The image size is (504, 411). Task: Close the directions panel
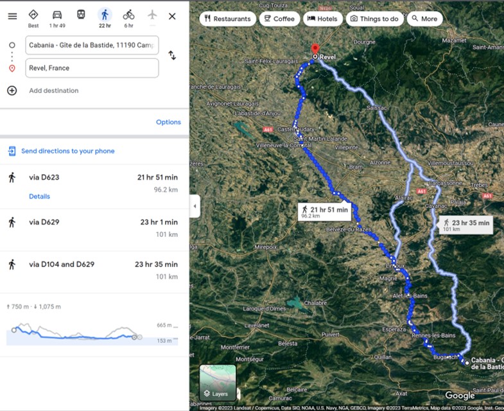point(172,16)
